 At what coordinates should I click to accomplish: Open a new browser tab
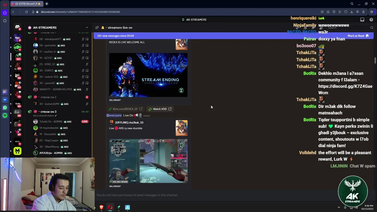tap(47, 4)
